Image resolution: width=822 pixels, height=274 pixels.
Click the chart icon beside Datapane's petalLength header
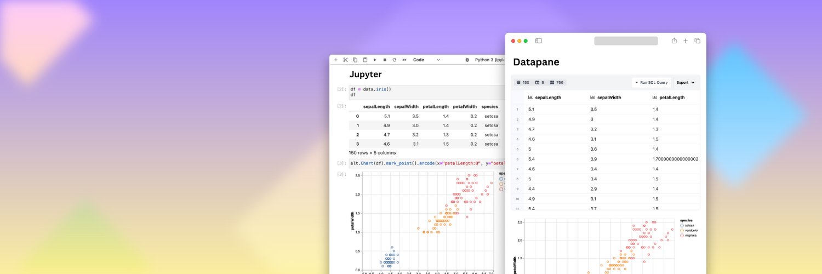pos(655,97)
